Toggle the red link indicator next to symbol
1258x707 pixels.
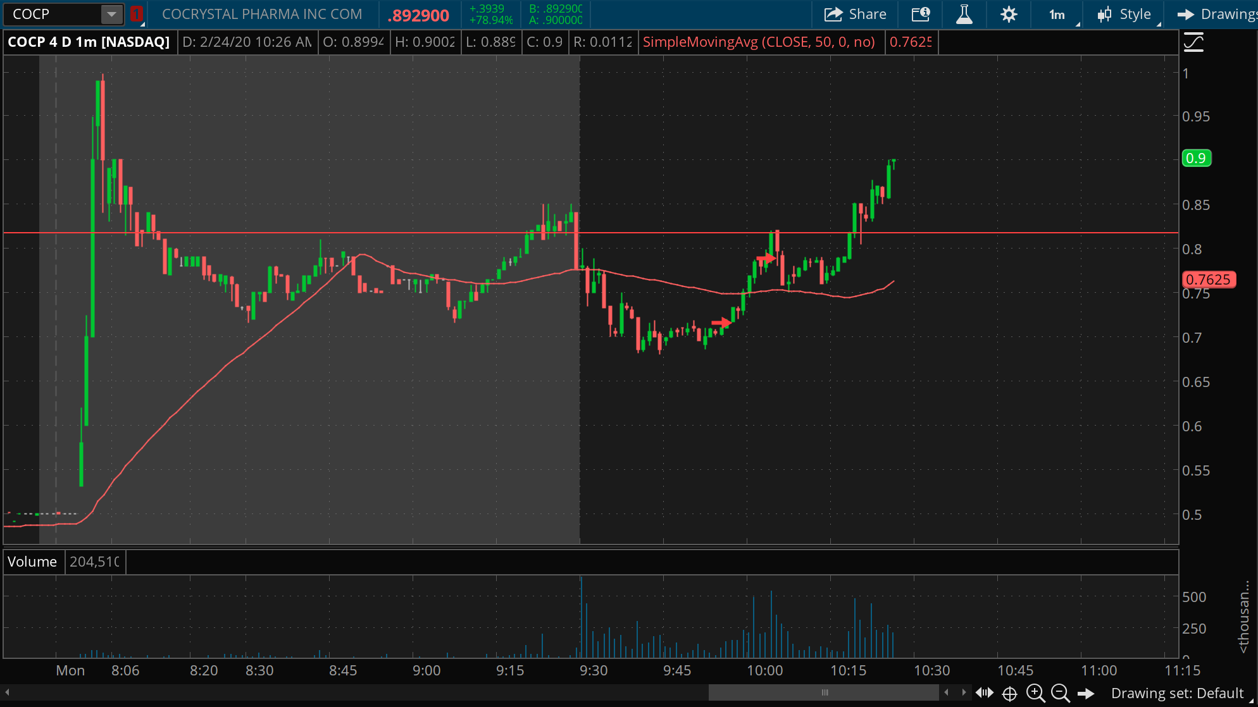pyautogui.click(x=136, y=14)
